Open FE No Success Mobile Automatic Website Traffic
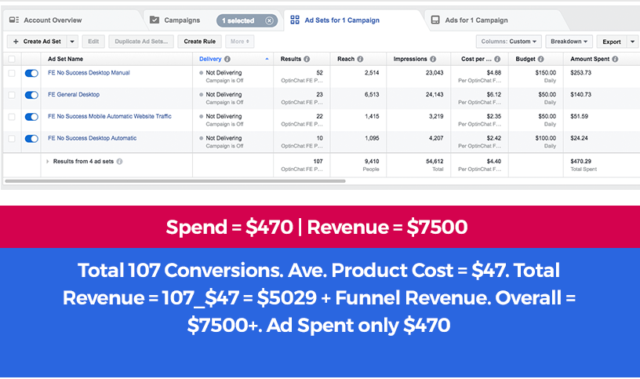The width and height of the screenshot is (640, 379). pos(109,116)
